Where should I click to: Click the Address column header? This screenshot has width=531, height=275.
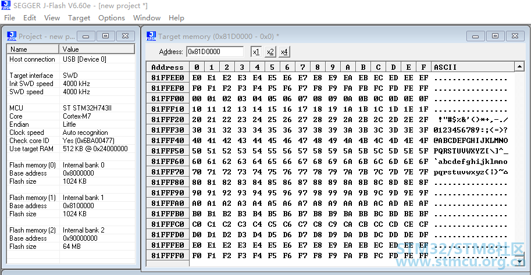[x=168, y=67]
